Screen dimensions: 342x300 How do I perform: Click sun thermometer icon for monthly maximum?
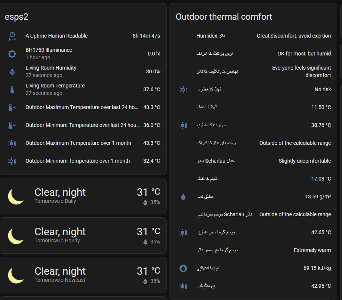tap(12, 143)
